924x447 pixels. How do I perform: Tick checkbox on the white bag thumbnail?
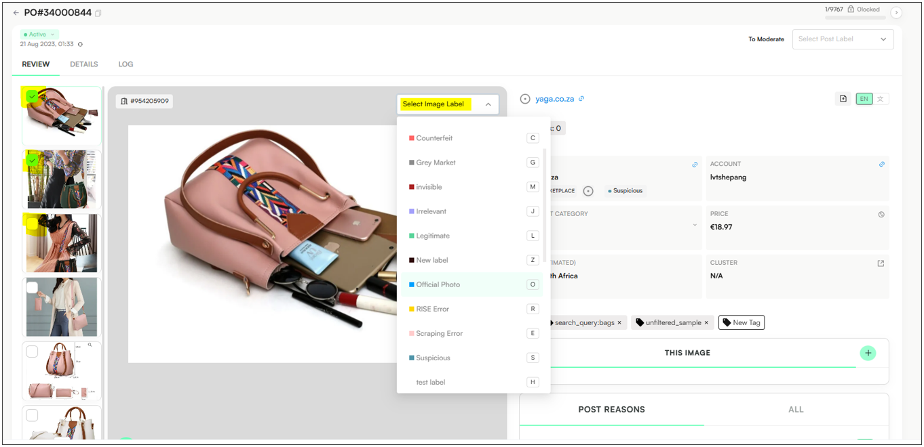pyautogui.click(x=32, y=415)
